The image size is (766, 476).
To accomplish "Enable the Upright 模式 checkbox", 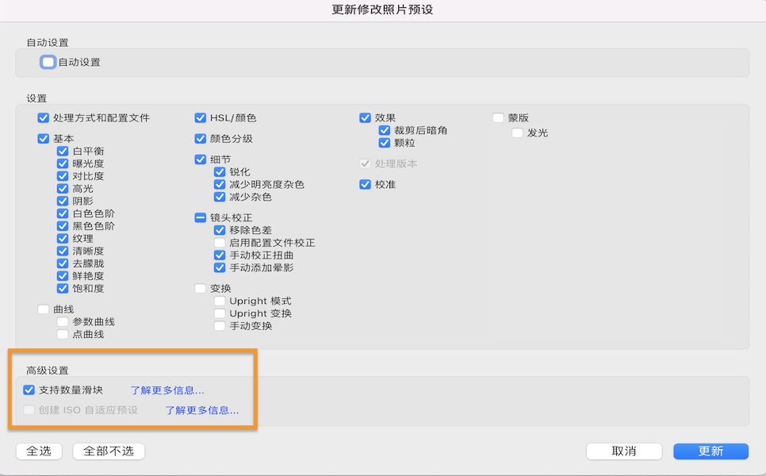I will [220, 301].
